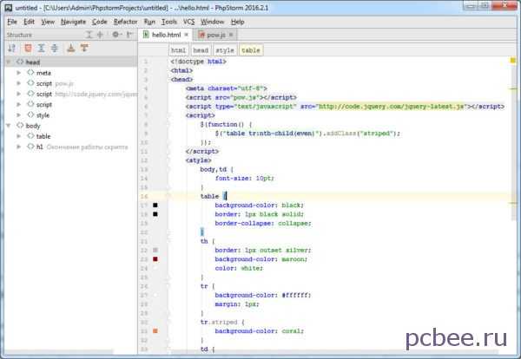Click tag icon beside meta
The image size is (521, 359).
coord(30,72)
